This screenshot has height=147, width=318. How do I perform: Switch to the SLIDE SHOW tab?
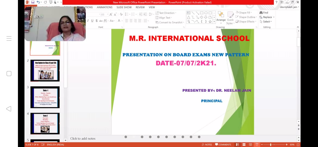[124, 7]
